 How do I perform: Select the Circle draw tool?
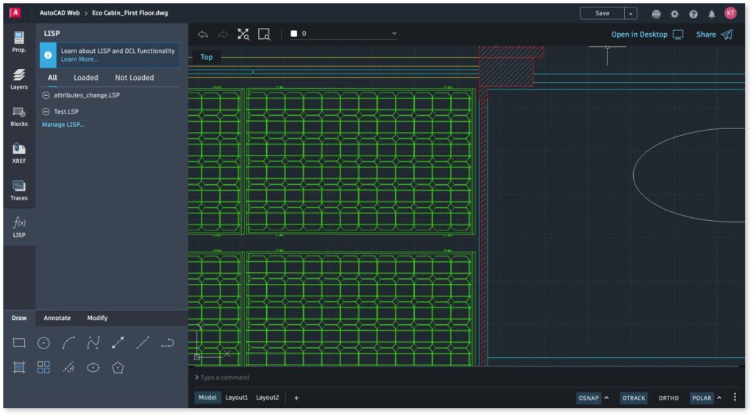tap(43, 343)
